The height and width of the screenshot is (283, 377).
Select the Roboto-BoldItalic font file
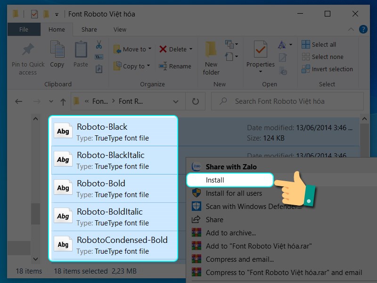pyautogui.click(x=115, y=217)
